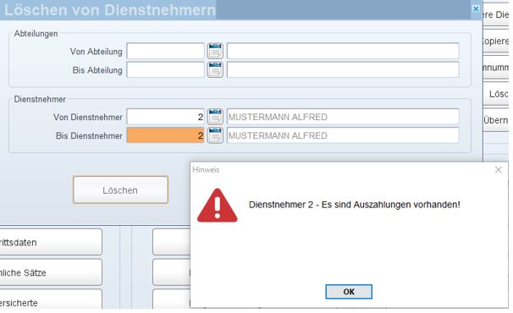Click the Von Abteilung description field

tap(343, 51)
